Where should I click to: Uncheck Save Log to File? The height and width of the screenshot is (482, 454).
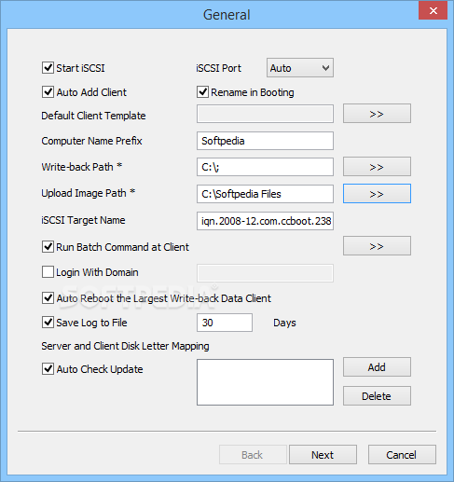click(x=48, y=322)
